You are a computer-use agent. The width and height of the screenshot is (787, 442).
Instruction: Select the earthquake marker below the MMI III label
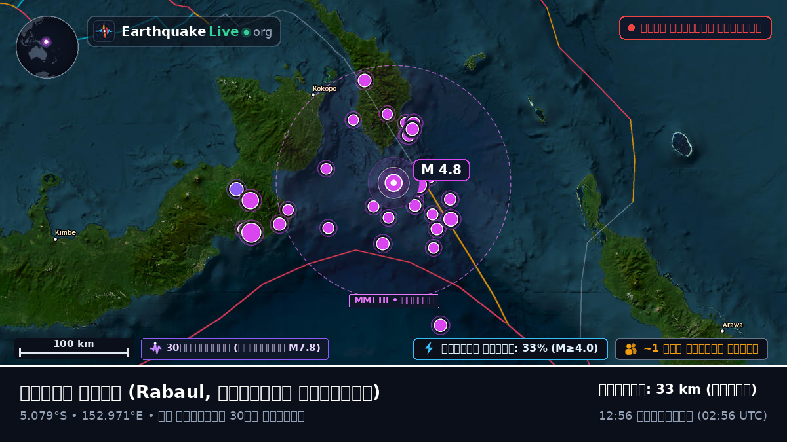coord(441,325)
